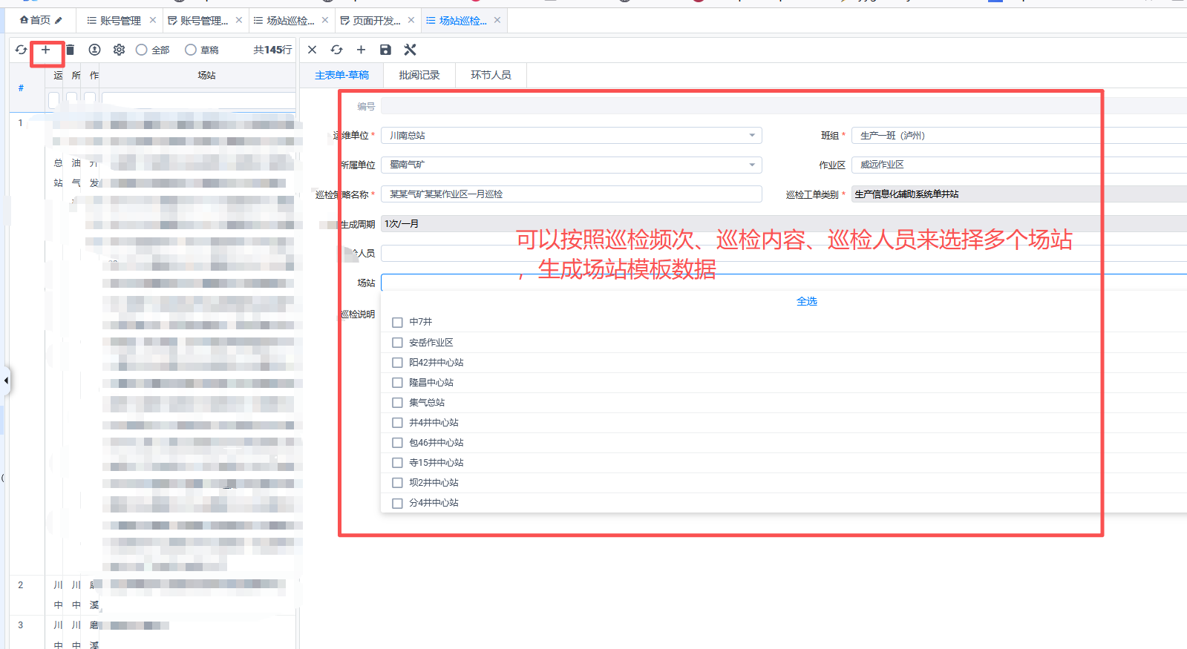The height and width of the screenshot is (649, 1187).
Task: Click the wrench tools icon in form toolbar
Action: click(x=410, y=50)
